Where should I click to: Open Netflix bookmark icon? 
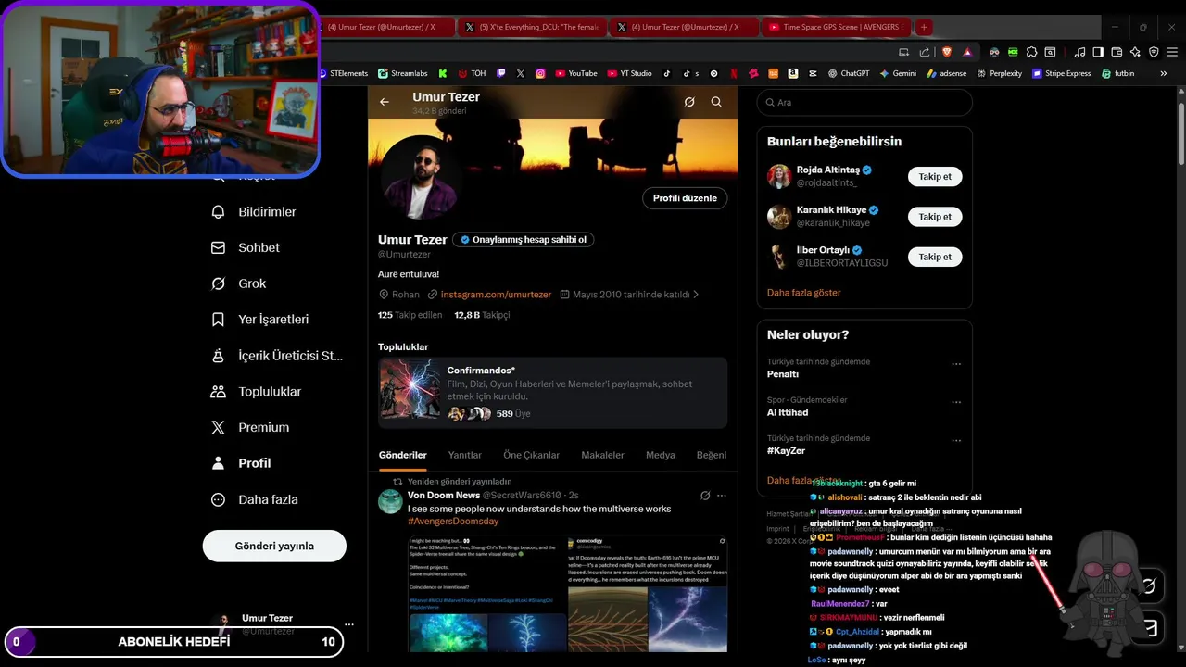[733, 73]
